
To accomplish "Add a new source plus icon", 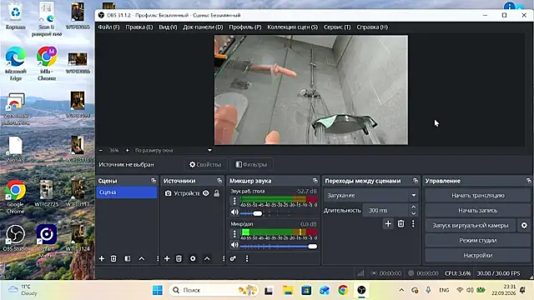I will click(167, 258).
